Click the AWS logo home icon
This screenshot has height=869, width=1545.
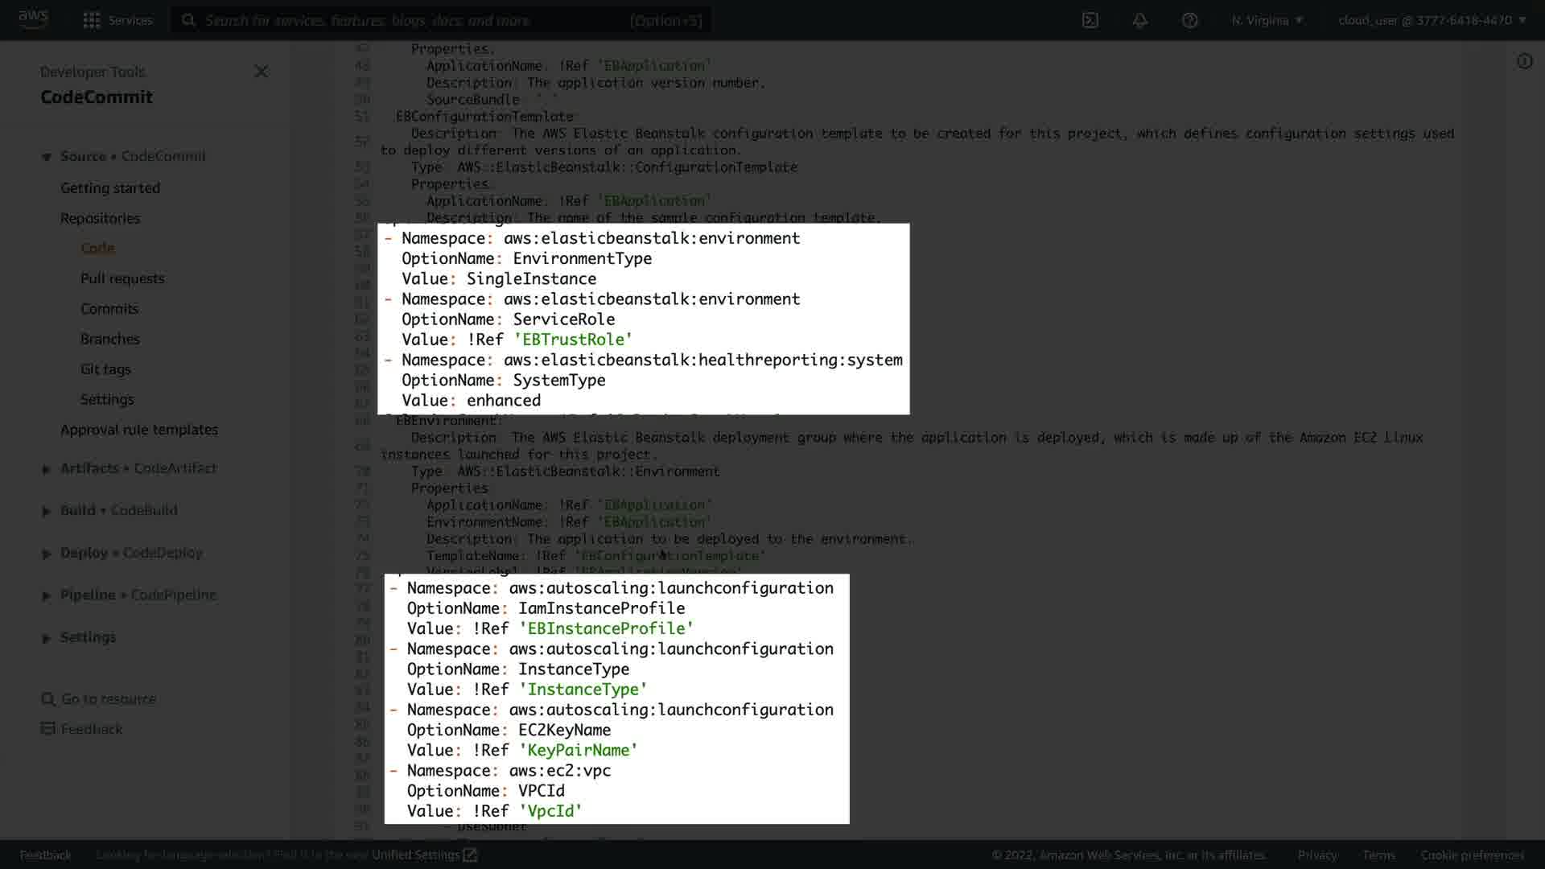(33, 19)
